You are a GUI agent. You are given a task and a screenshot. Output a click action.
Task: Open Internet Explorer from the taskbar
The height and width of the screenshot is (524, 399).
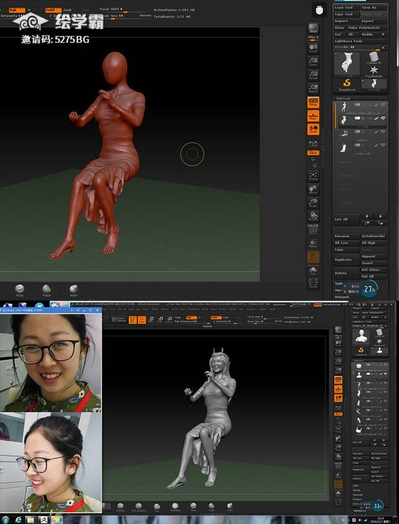pyautogui.click(x=19, y=520)
